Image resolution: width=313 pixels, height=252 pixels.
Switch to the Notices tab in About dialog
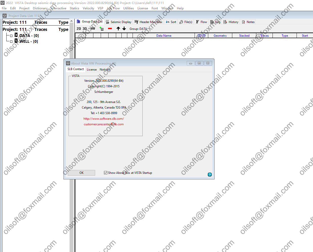click(x=105, y=70)
